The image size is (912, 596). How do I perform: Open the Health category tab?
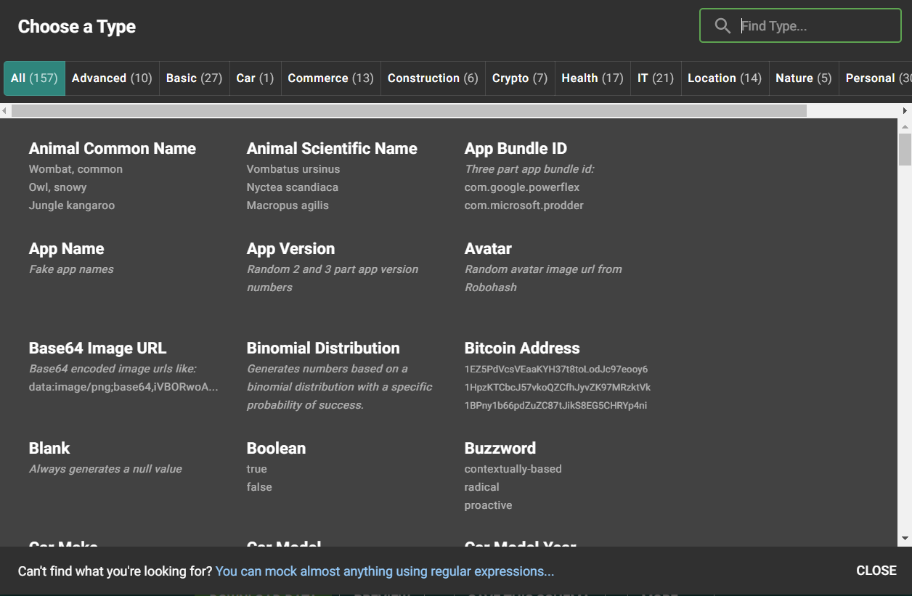tap(592, 78)
